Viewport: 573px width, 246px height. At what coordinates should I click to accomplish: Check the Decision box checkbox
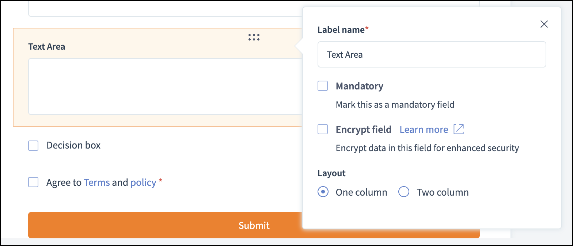[33, 146]
